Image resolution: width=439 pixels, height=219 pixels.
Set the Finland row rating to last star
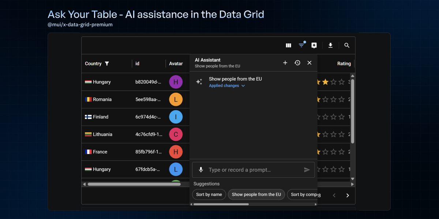(x=341, y=117)
